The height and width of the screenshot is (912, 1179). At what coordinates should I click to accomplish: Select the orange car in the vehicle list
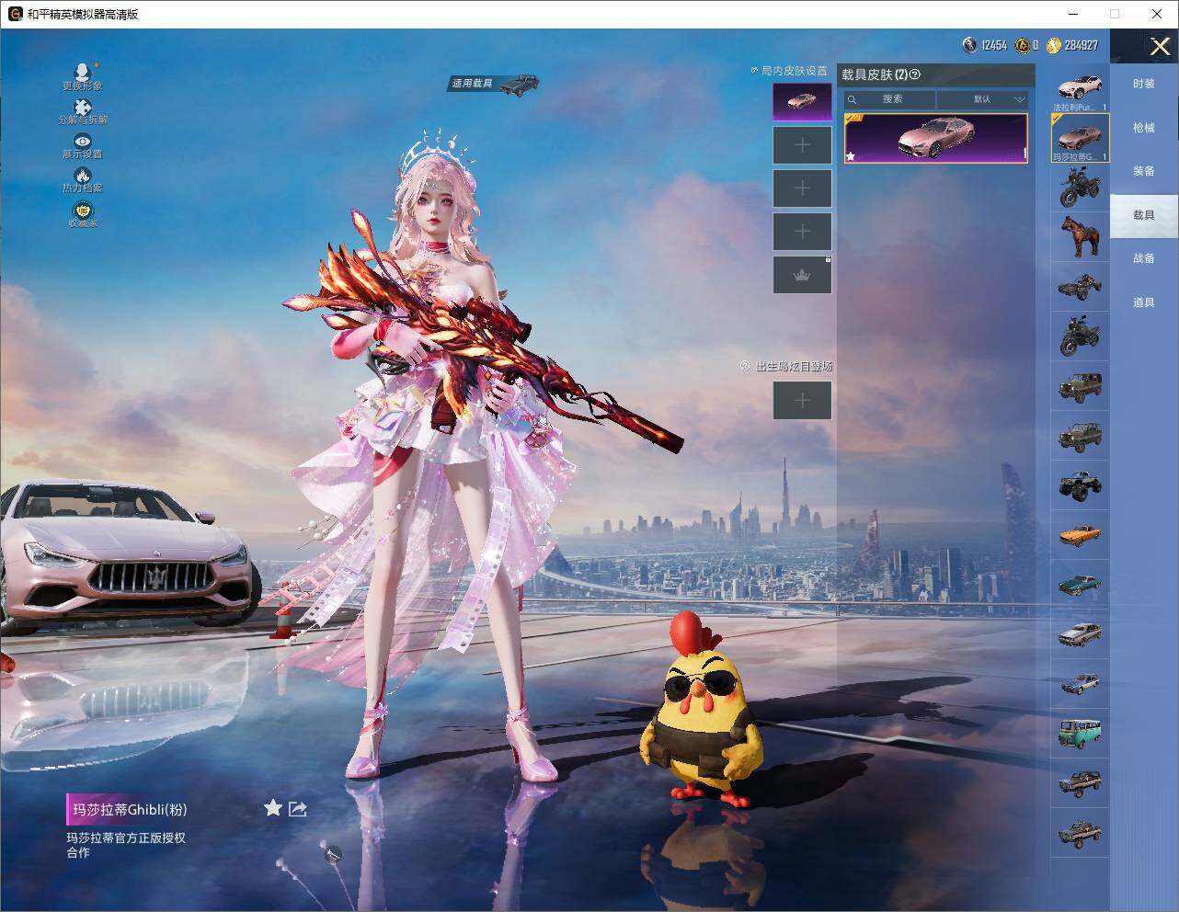(x=1081, y=534)
